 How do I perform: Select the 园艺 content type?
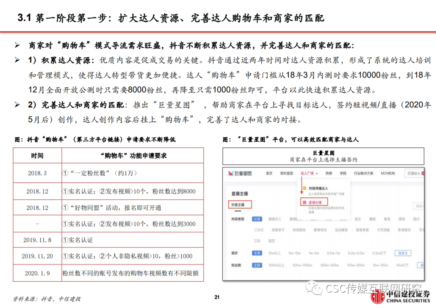click(272, 241)
